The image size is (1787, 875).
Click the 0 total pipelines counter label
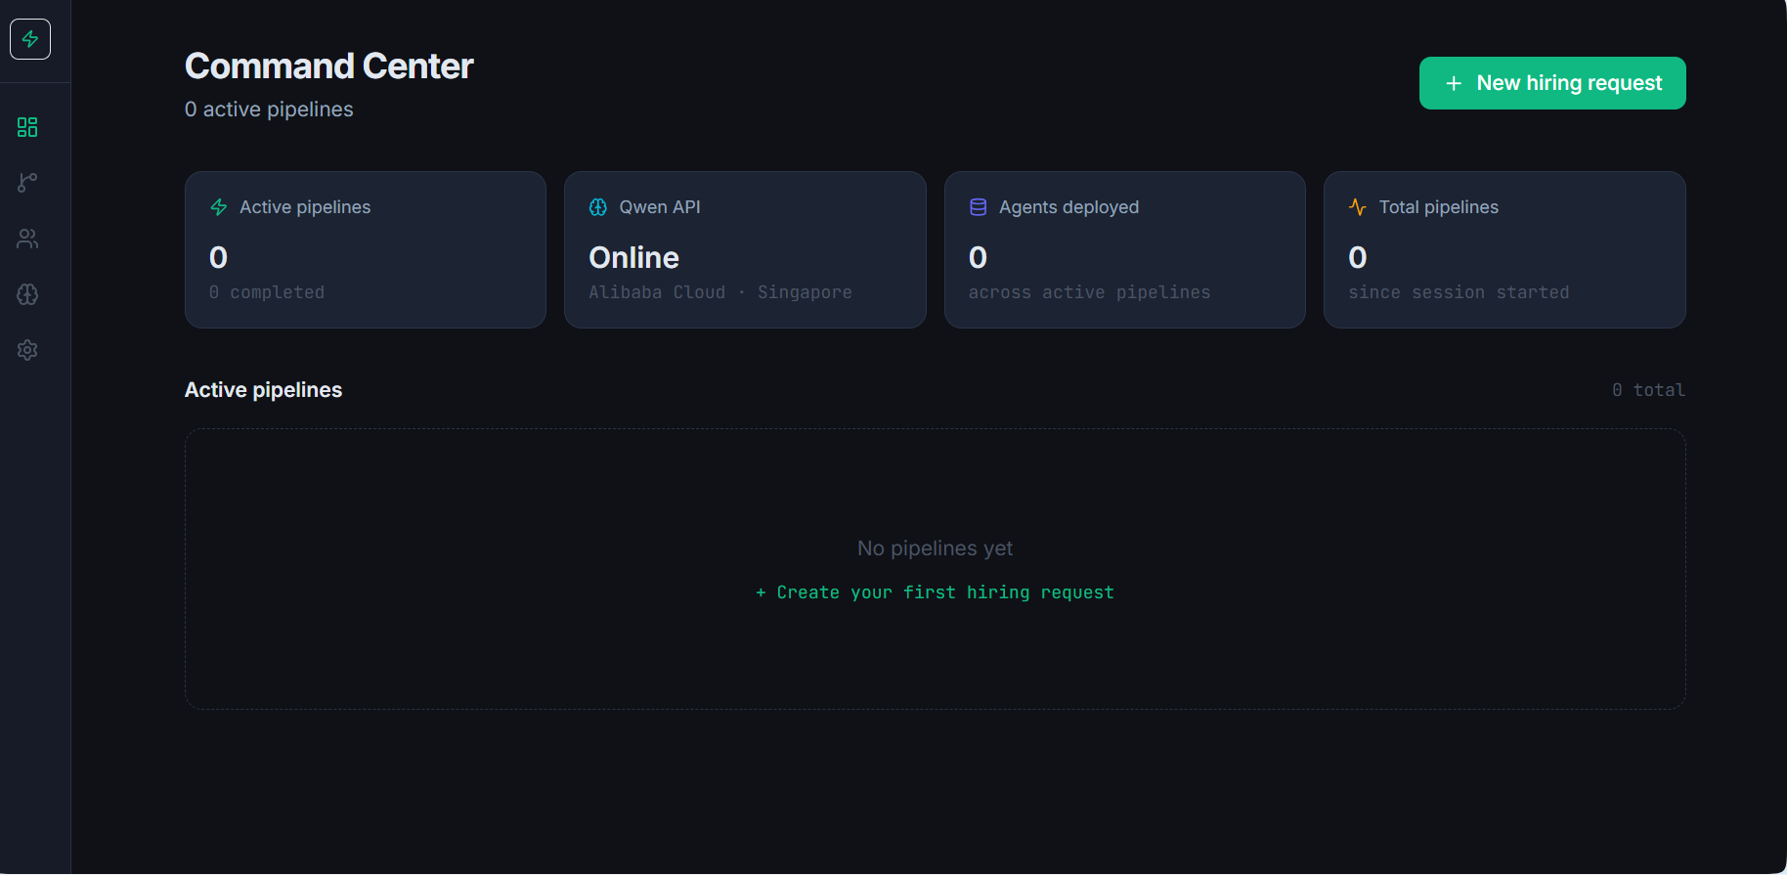1649,390
